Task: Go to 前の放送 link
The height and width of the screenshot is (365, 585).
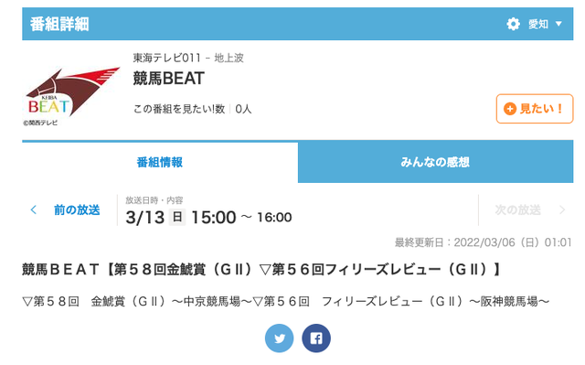Action: point(77,209)
